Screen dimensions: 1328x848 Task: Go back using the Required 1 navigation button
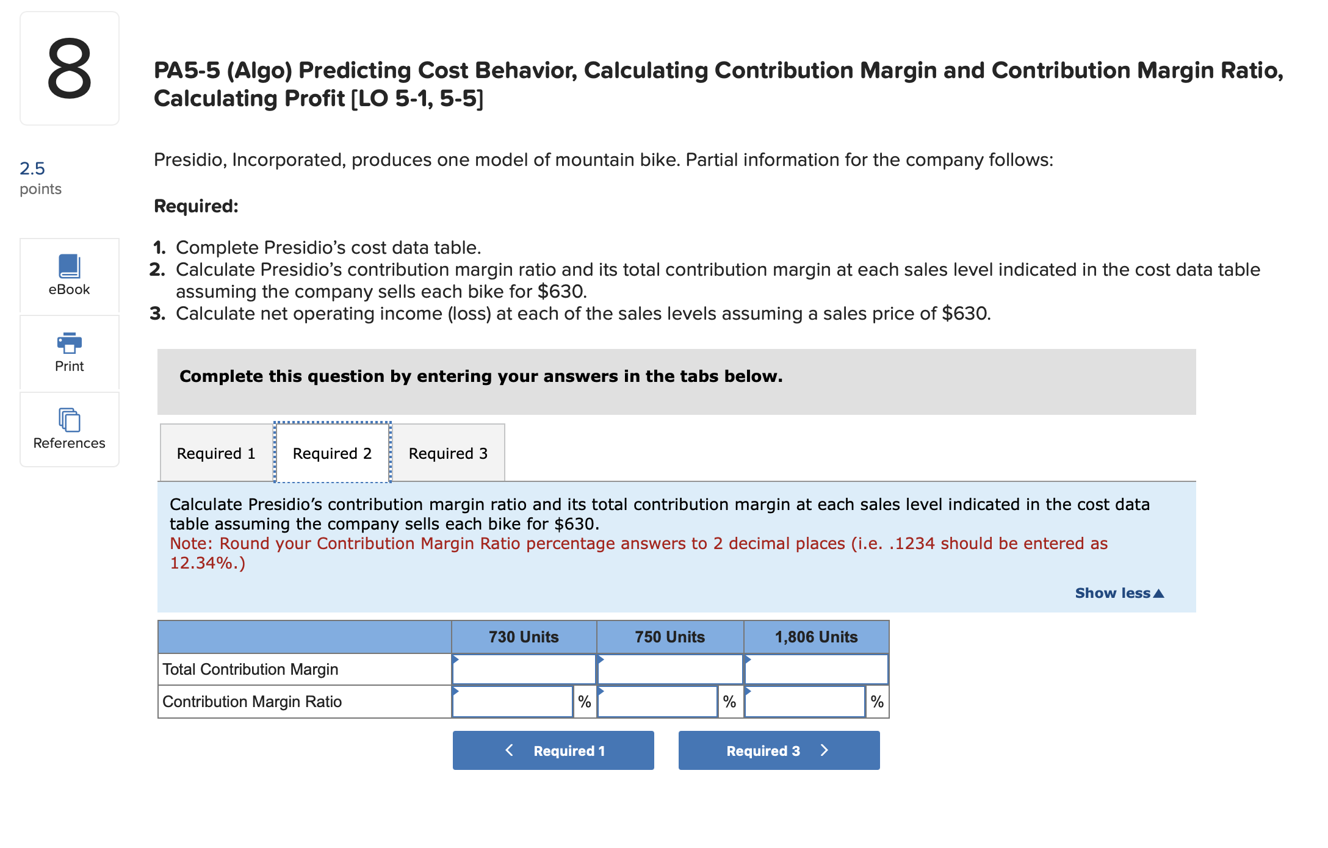[553, 750]
